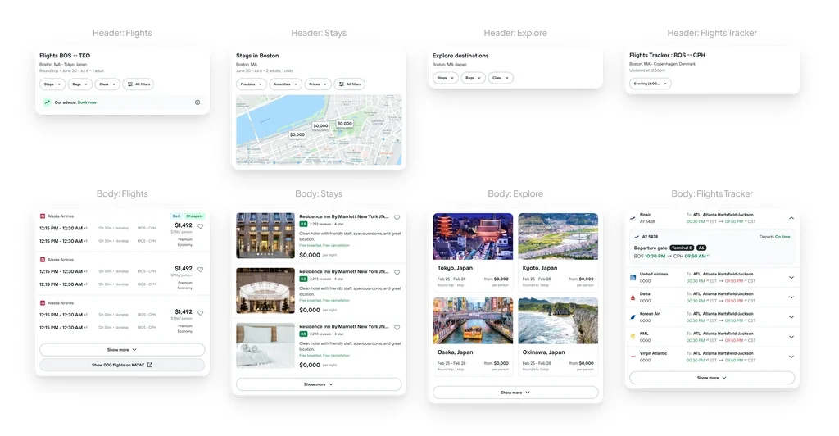Open the Okinawa, Japan destination photo
This screenshot has width=839, height=436.
tap(558, 320)
